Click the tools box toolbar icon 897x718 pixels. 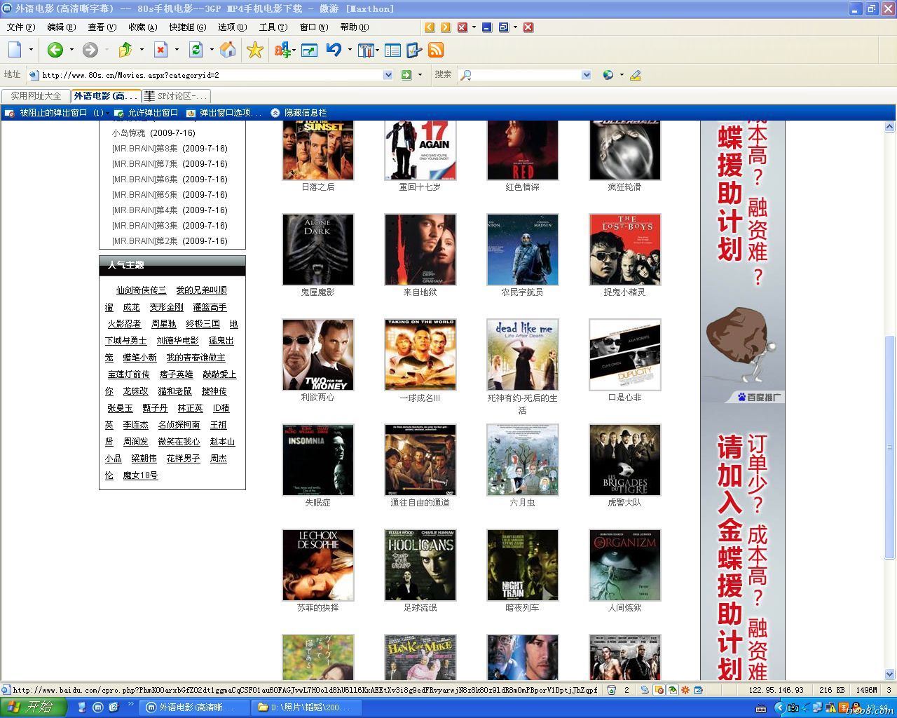[x=366, y=50]
